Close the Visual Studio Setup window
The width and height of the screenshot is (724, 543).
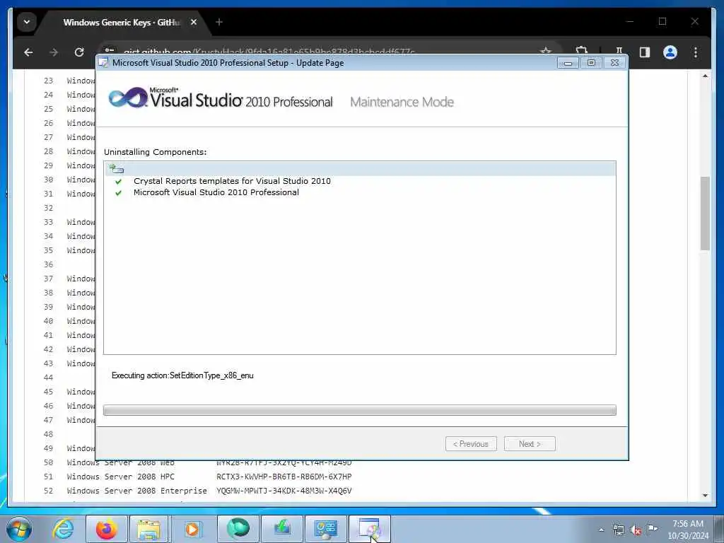coord(614,63)
